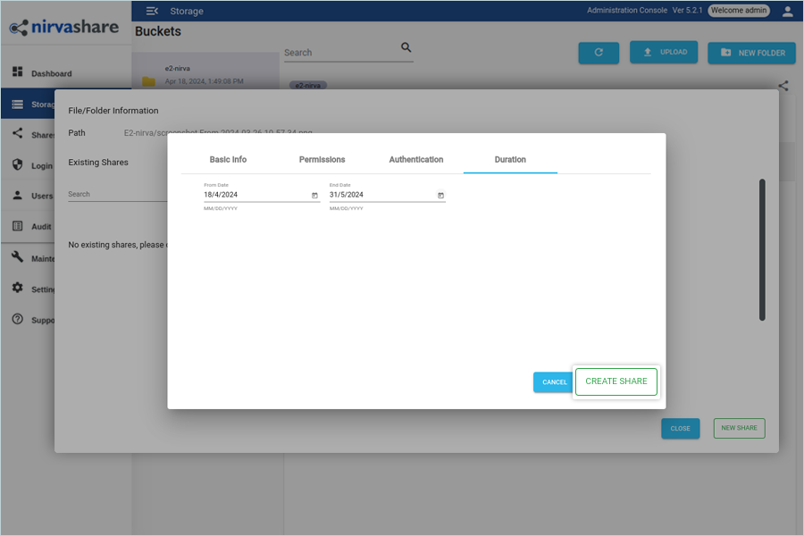
Task: Click the e2-nirva folder icon
Action: (148, 81)
